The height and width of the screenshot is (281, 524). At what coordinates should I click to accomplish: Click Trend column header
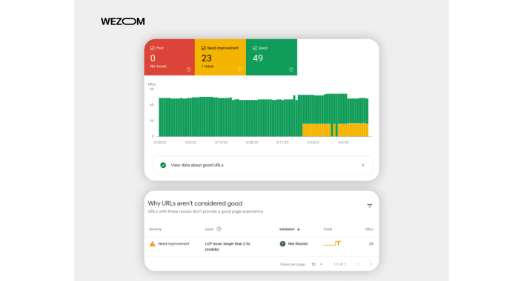[328, 229]
